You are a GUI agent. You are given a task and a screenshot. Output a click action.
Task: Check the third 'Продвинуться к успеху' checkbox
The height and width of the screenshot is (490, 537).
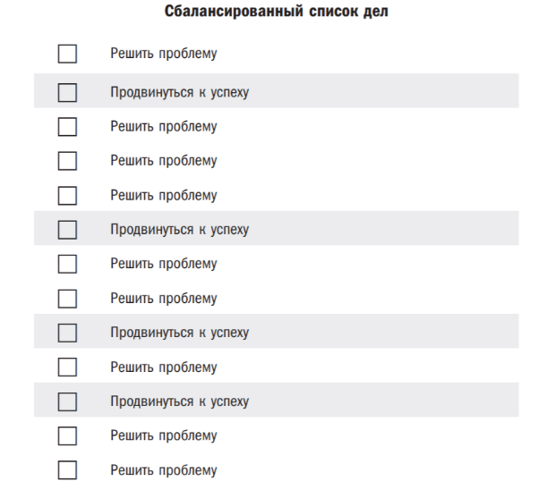pyautogui.click(x=67, y=333)
